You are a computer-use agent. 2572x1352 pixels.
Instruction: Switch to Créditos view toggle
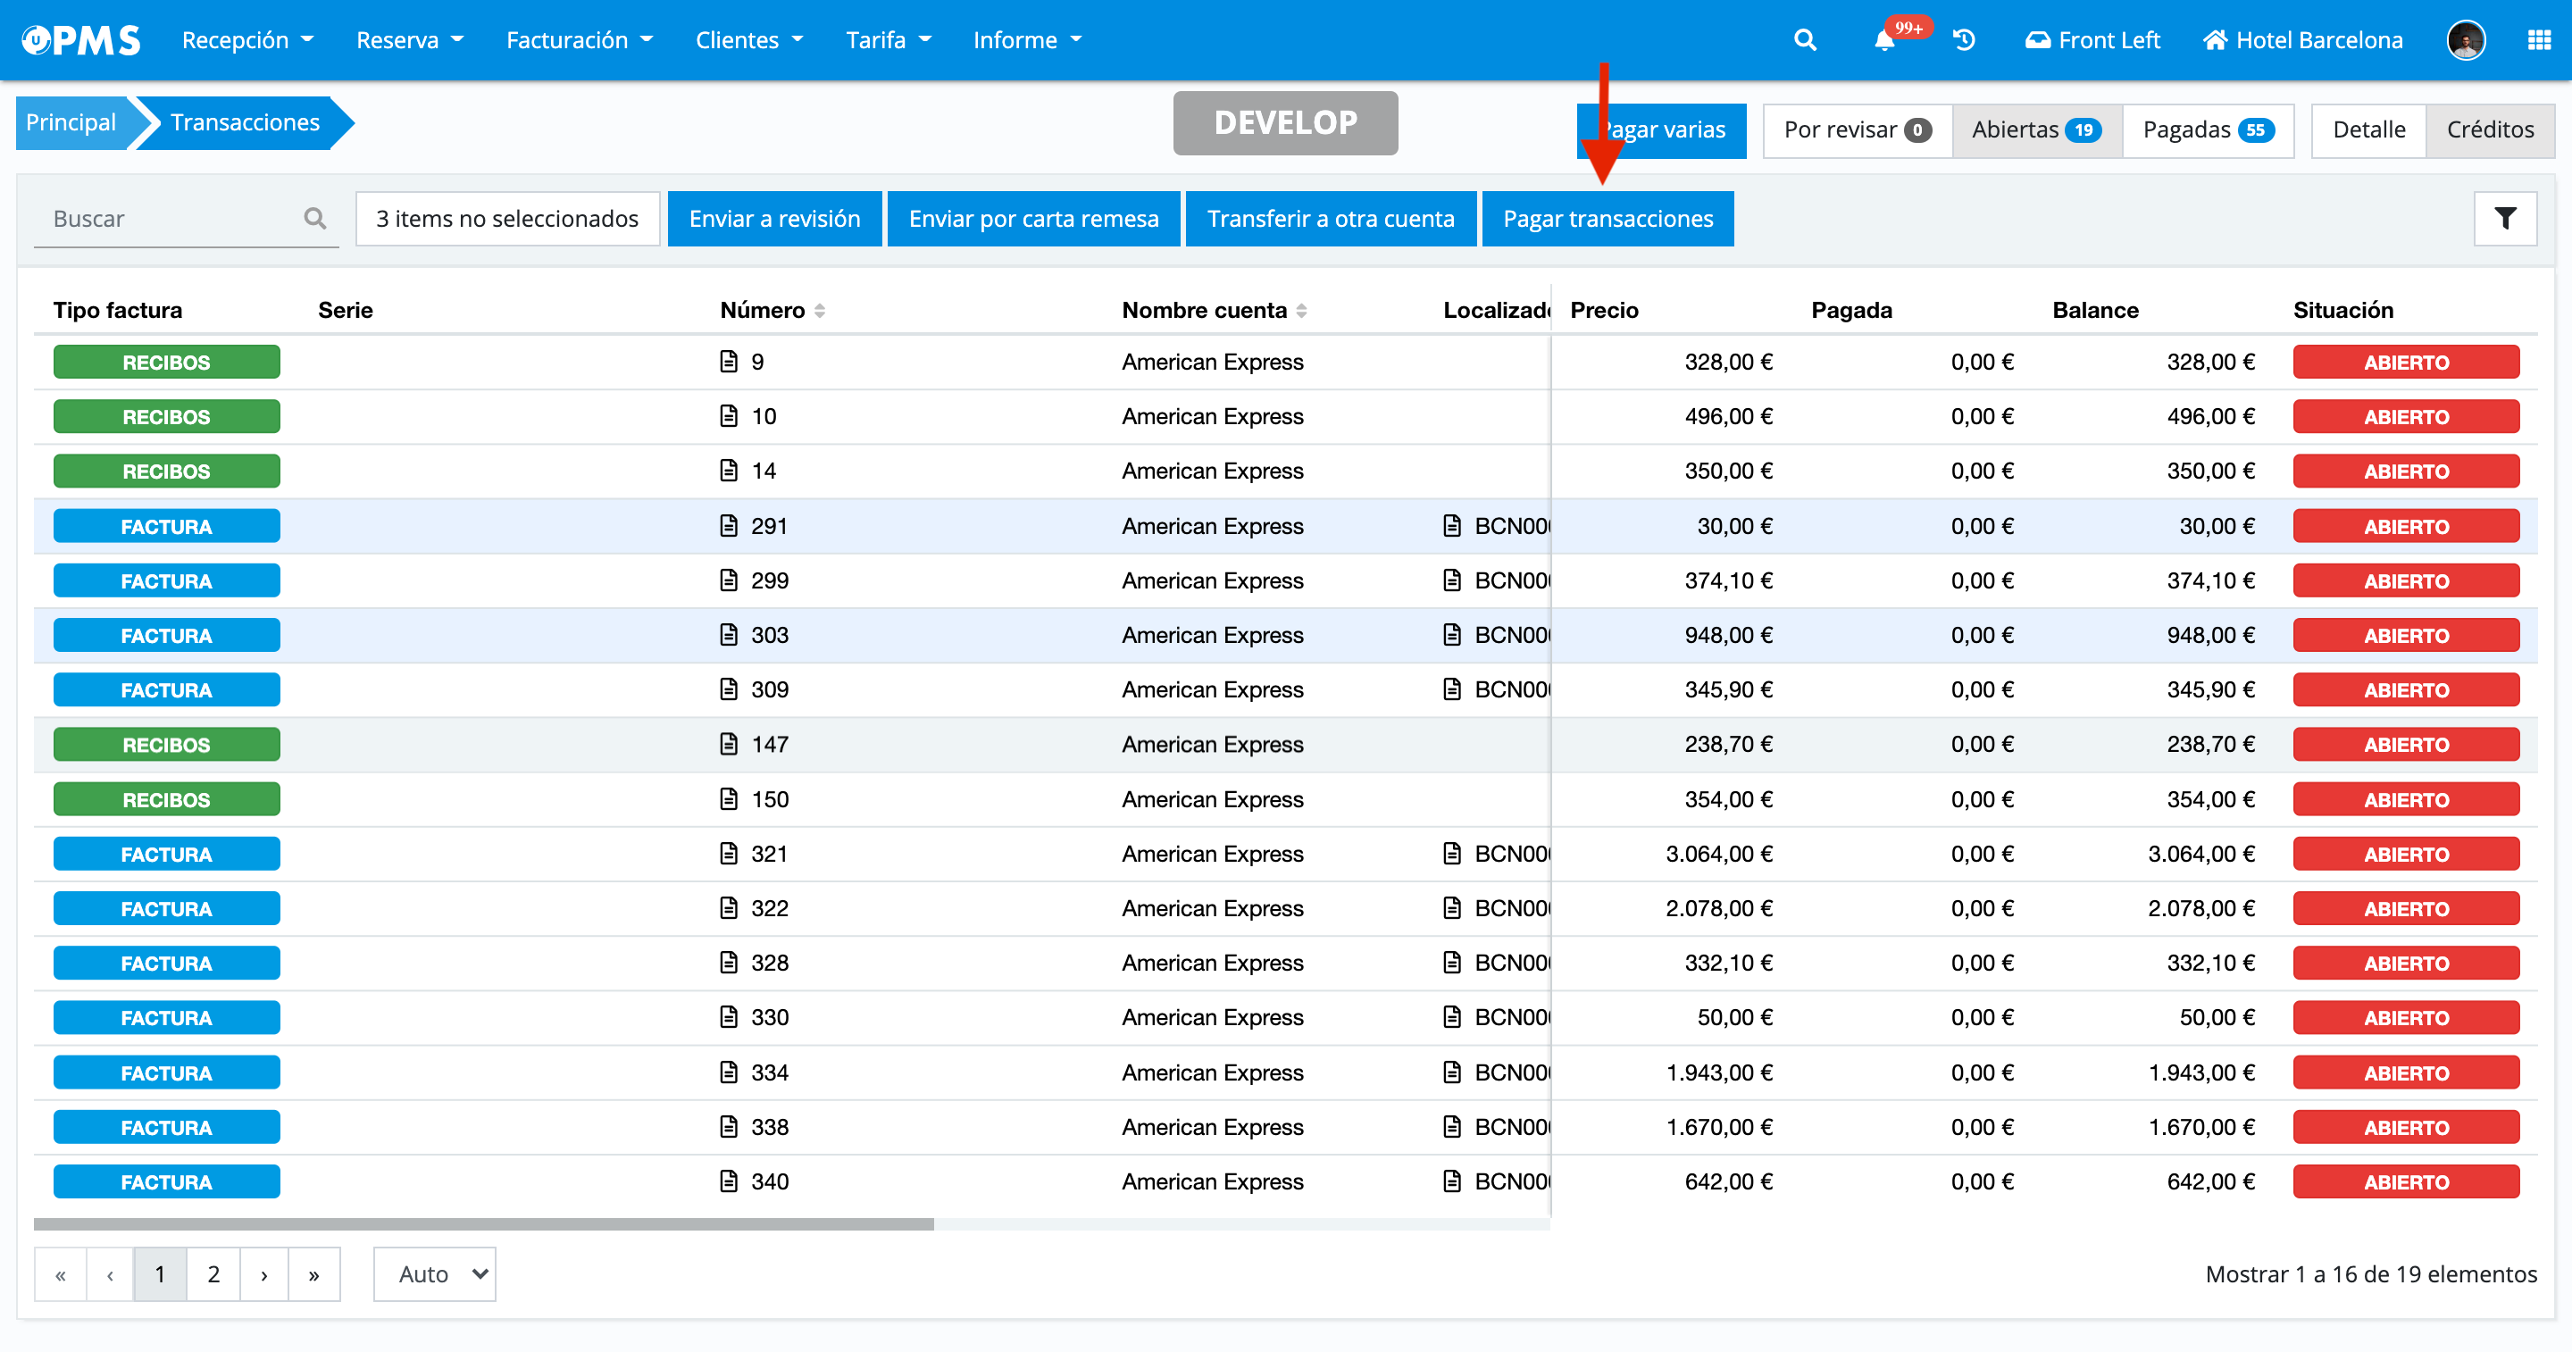tap(2489, 129)
